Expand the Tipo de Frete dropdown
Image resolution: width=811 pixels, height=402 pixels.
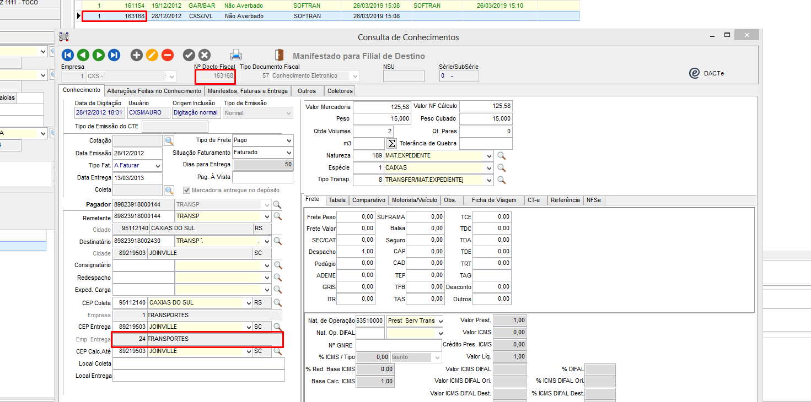point(289,140)
